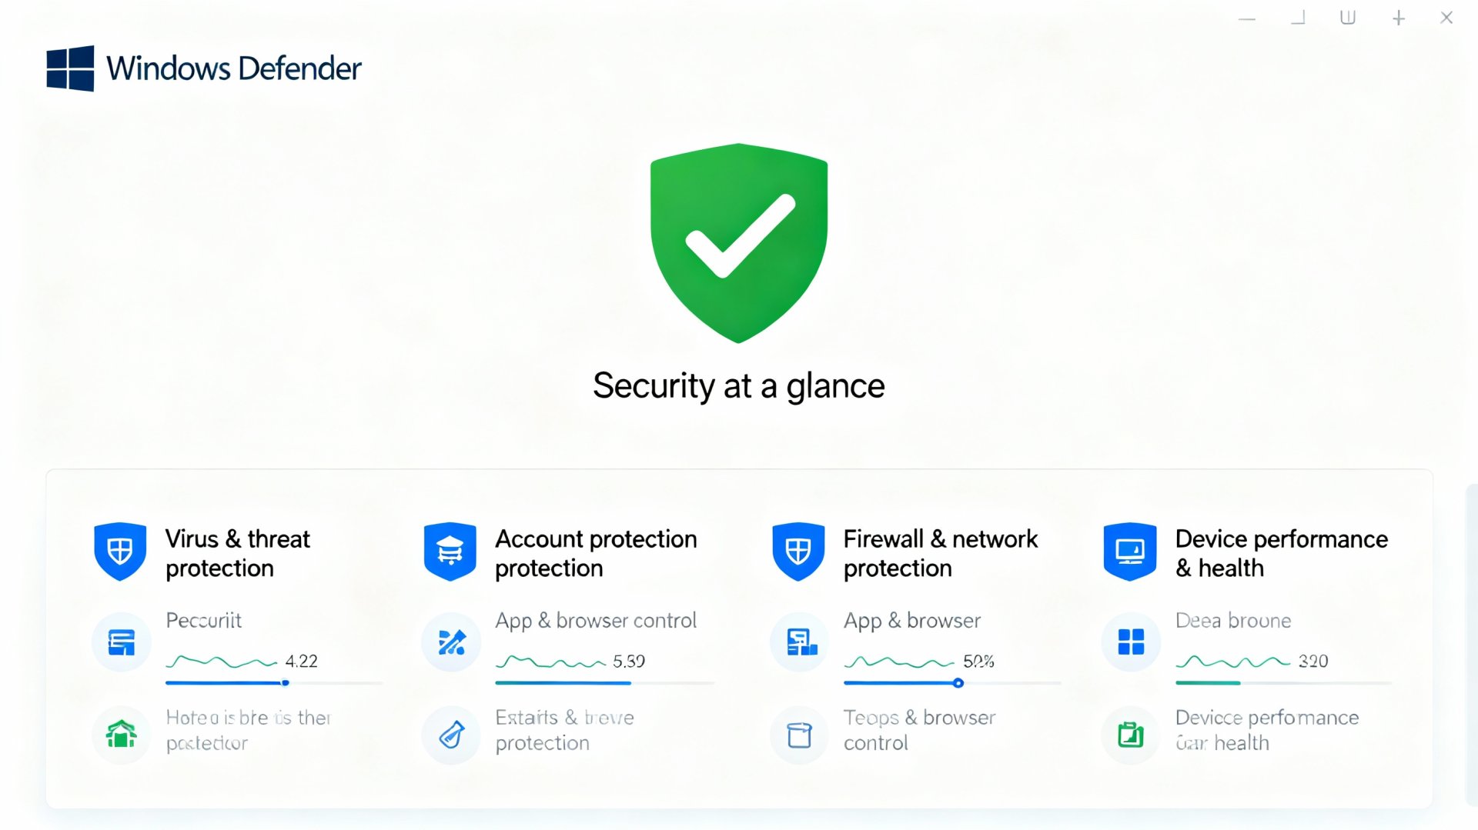1478x830 pixels.
Task: Click the document icon next to the 4.22 stat
Action: (120, 641)
